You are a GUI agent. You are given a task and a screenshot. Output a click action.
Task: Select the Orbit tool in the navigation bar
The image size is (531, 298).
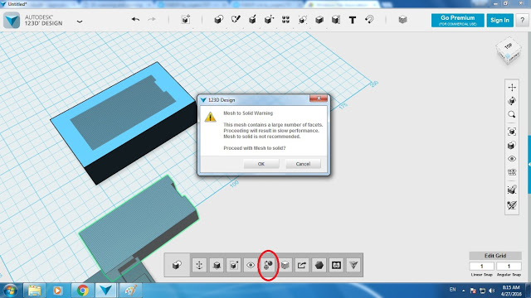(x=512, y=101)
